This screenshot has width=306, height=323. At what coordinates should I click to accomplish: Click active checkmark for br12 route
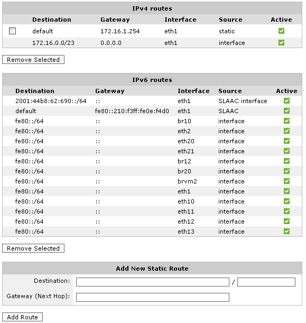[286, 161]
